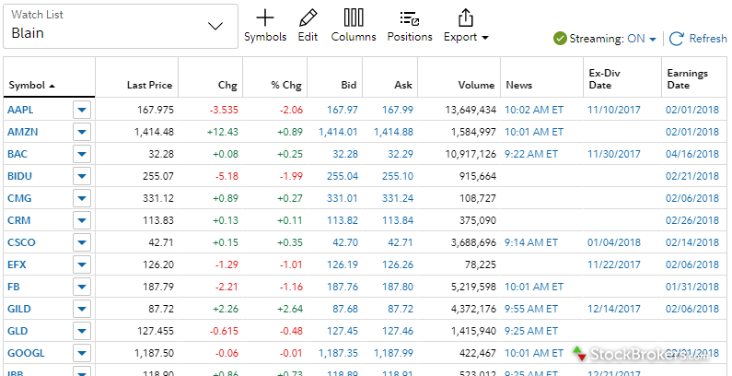Sort by the Volume column header
The image size is (732, 376).
pos(476,85)
